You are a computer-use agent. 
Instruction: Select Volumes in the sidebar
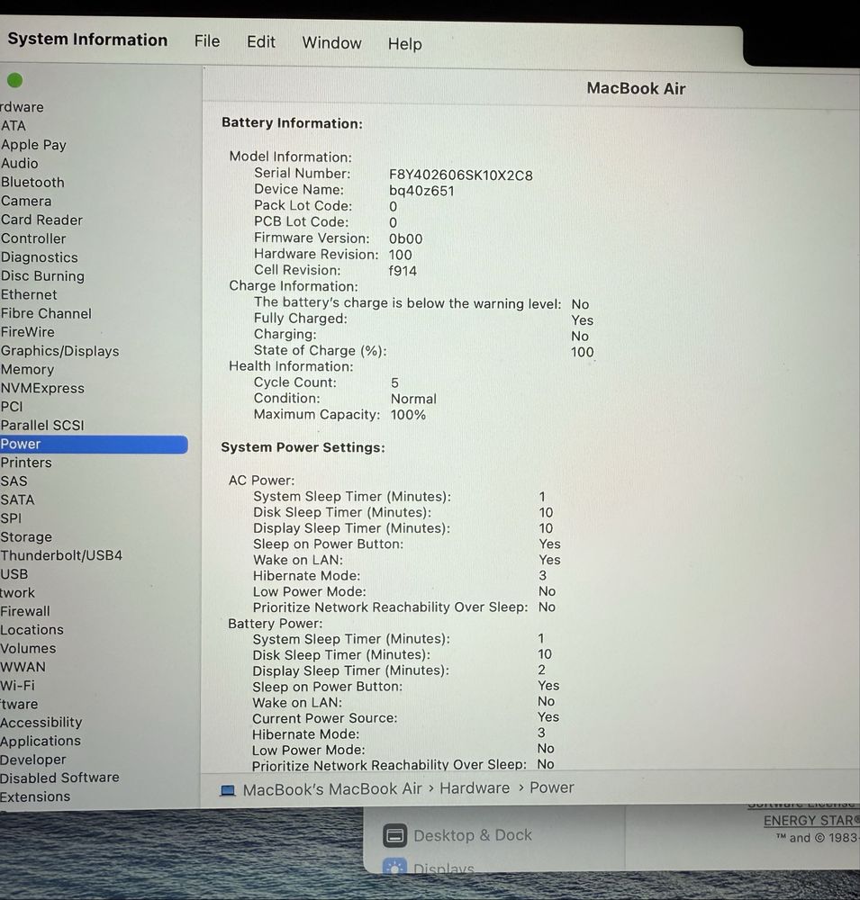click(x=28, y=649)
